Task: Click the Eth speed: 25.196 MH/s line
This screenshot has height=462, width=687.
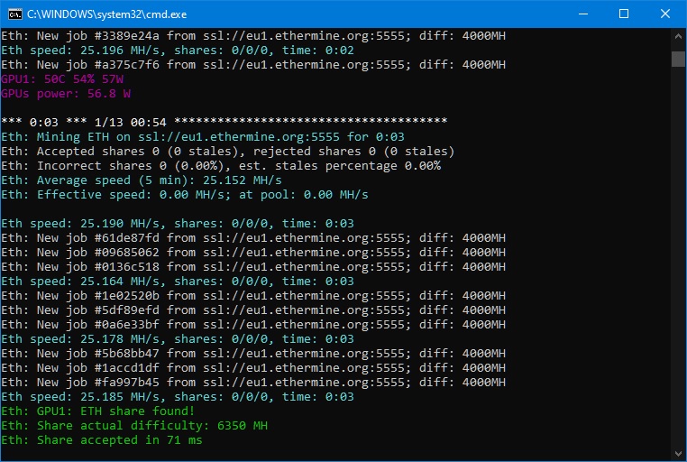Action: coord(178,51)
